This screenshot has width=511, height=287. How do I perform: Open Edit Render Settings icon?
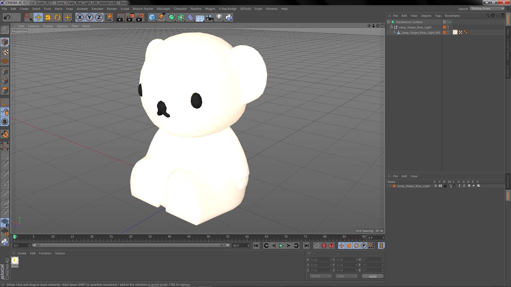click(140, 18)
